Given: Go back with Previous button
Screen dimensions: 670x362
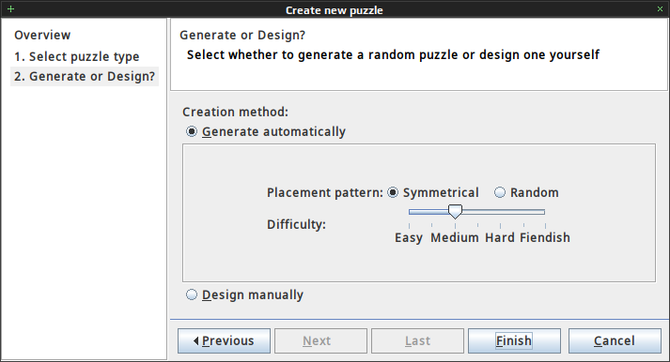Looking at the screenshot, I should point(224,340).
